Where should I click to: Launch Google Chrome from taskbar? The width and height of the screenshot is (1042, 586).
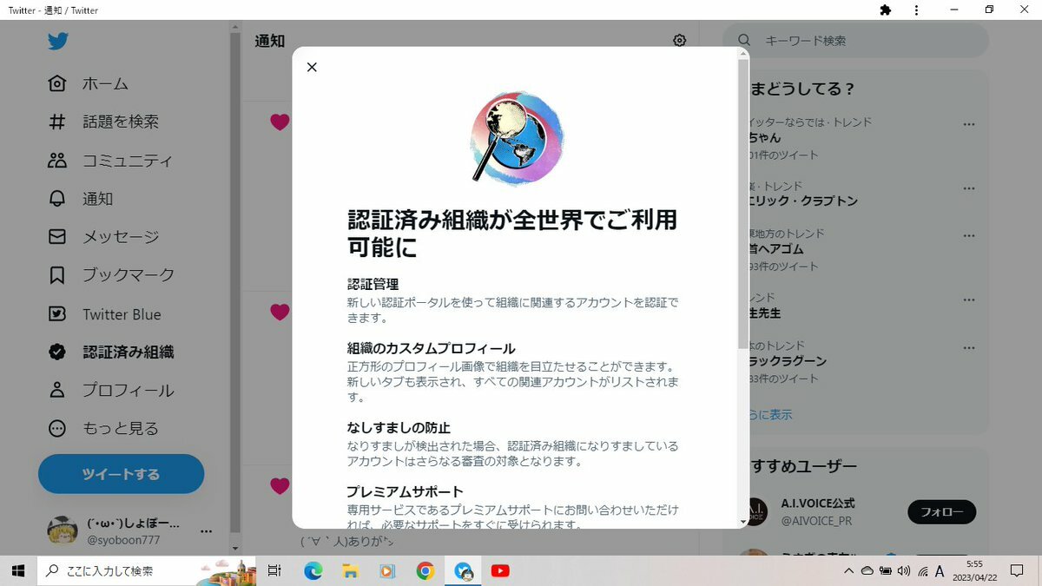[x=425, y=570]
